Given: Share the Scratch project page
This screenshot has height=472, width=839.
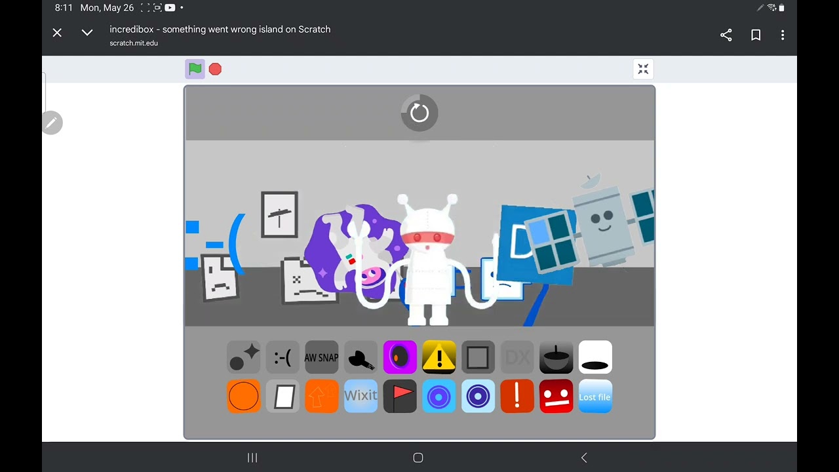Looking at the screenshot, I should click(x=726, y=35).
